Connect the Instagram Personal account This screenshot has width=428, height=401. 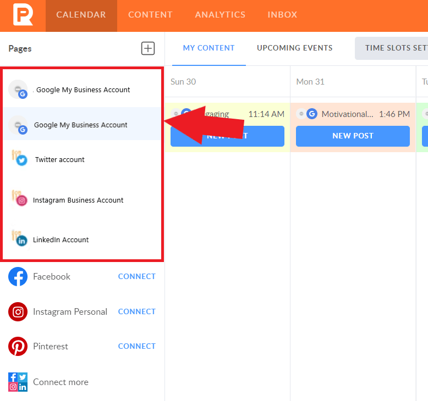click(137, 311)
